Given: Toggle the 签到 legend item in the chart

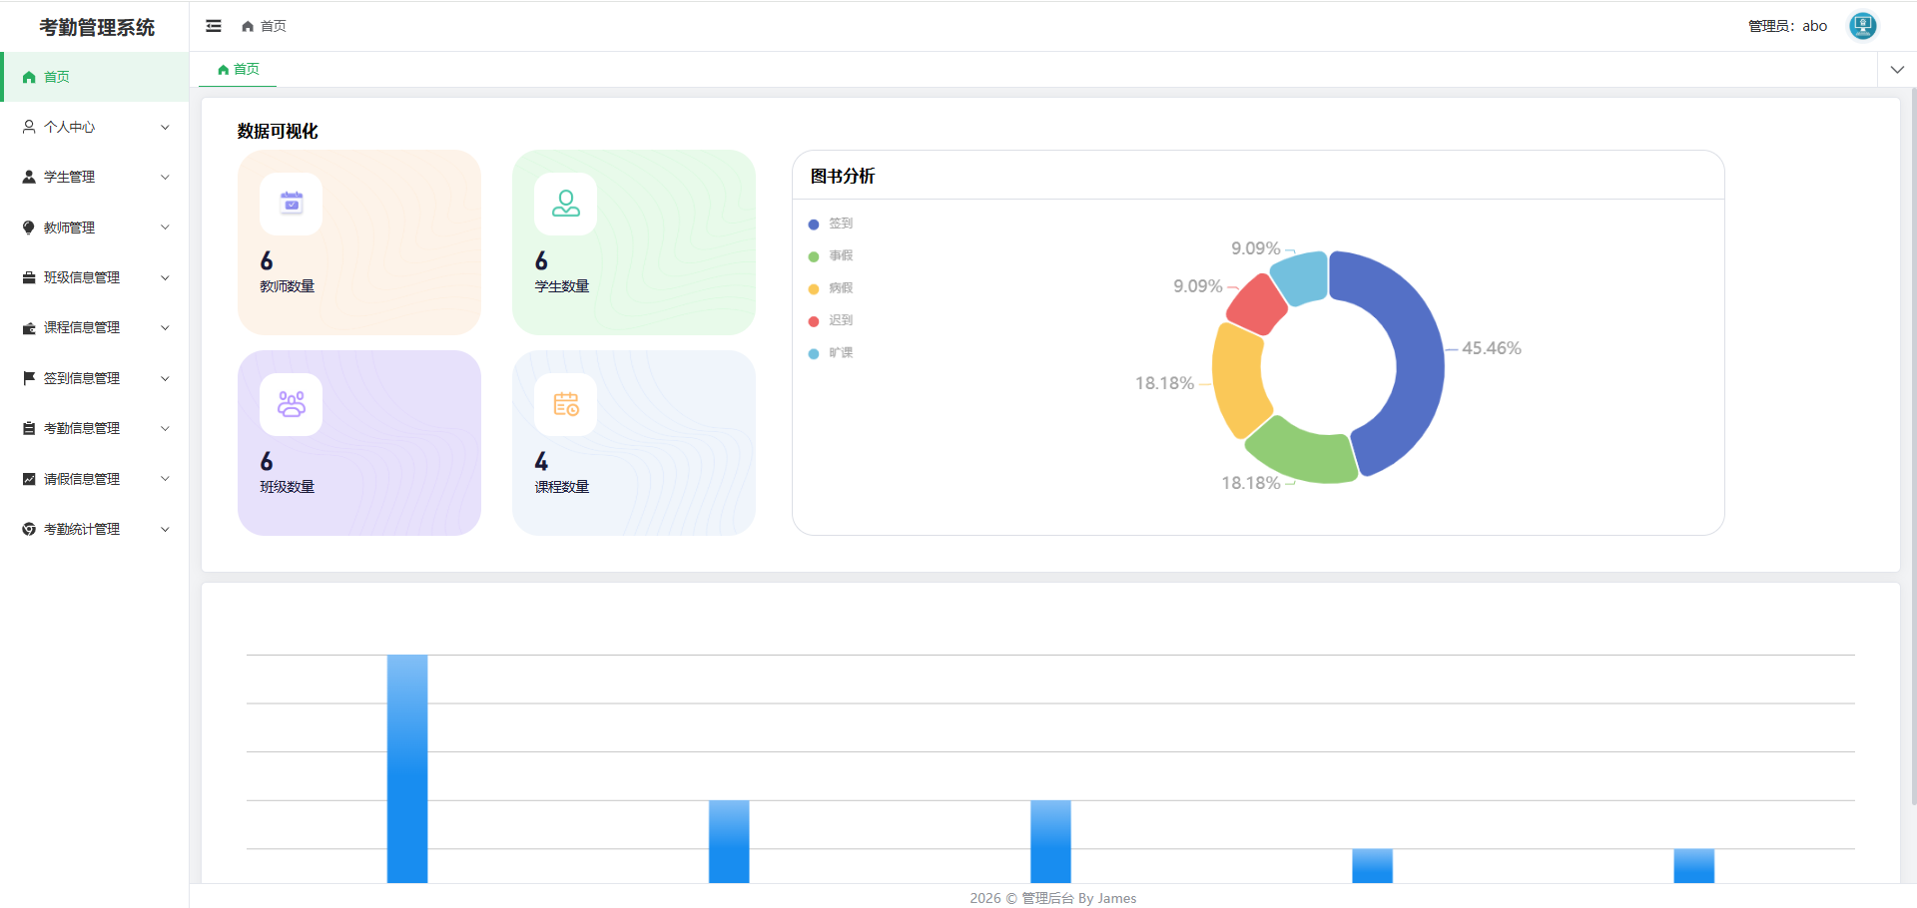Looking at the screenshot, I should [831, 224].
